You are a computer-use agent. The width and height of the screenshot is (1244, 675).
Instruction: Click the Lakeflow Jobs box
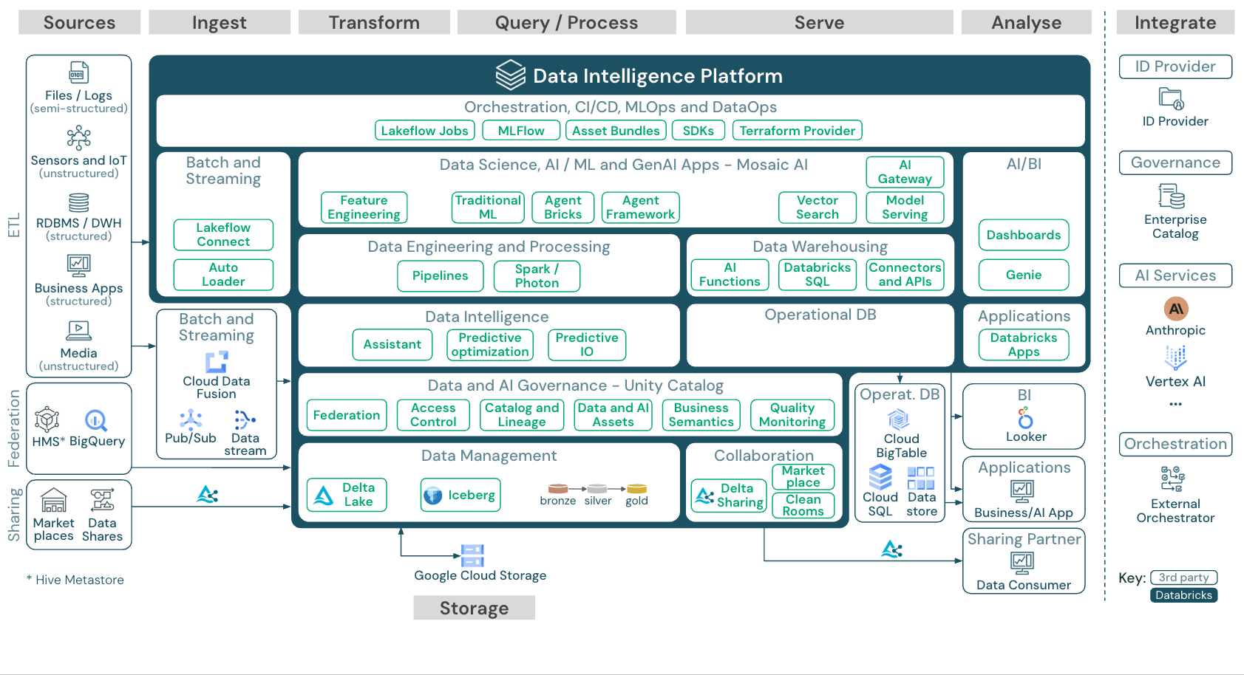(x=424, y=131)
